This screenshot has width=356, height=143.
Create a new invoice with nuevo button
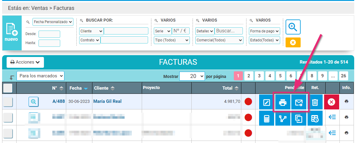12,33
